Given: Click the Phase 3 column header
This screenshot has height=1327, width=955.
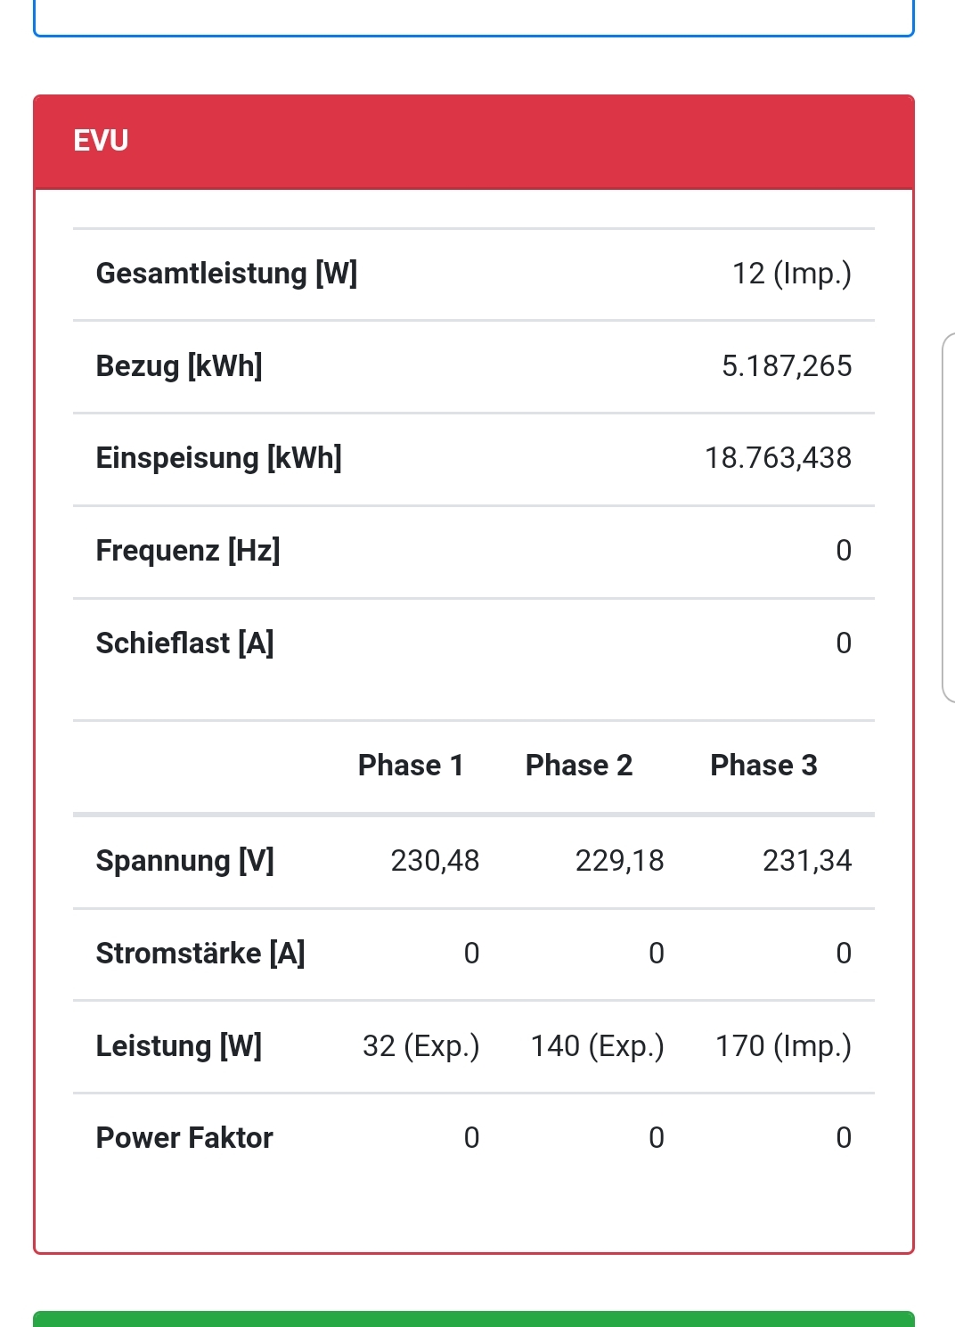Looking at the screenshot, I should pyautogui.click(x=763, y=766).
